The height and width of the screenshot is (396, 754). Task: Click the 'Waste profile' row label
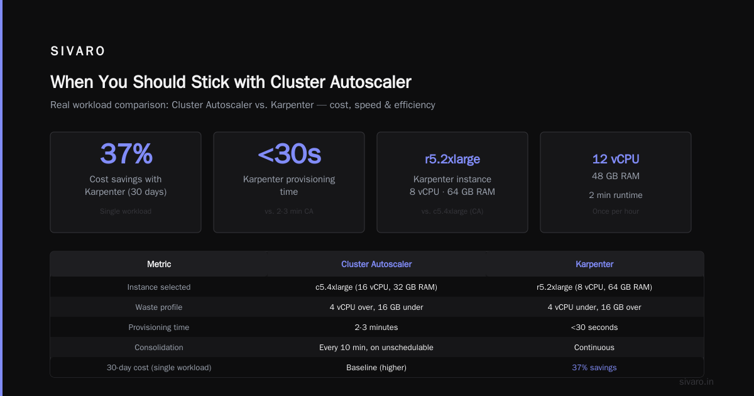159,307
